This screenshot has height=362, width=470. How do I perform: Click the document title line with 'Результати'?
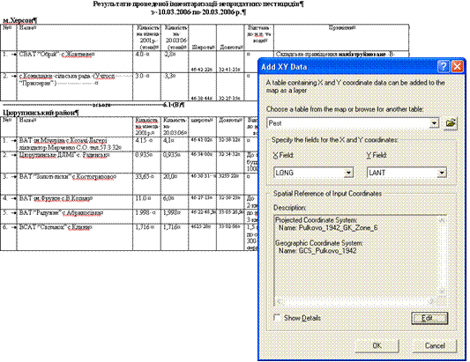[x=198, y=4]
